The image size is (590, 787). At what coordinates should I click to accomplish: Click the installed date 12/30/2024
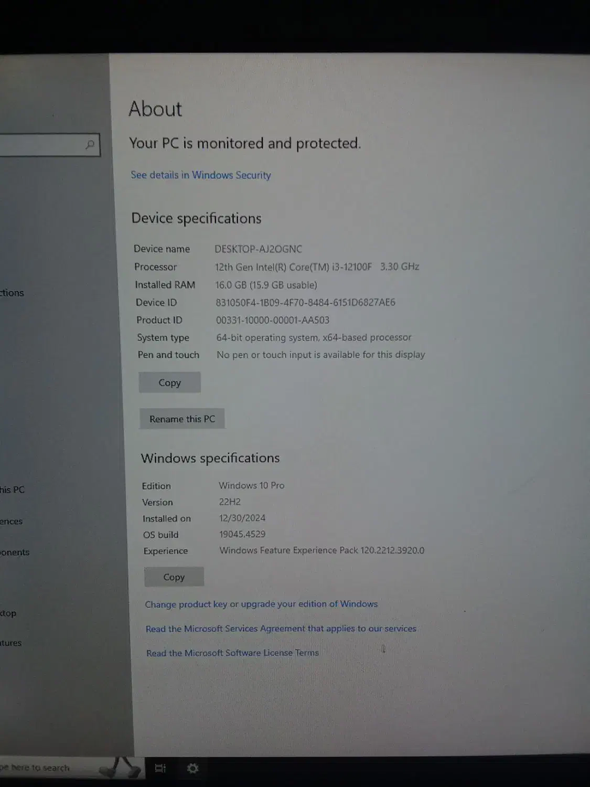coord(242,518)
